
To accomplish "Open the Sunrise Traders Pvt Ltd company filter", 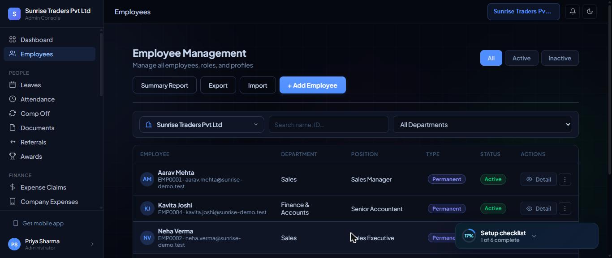I will 202,124.
